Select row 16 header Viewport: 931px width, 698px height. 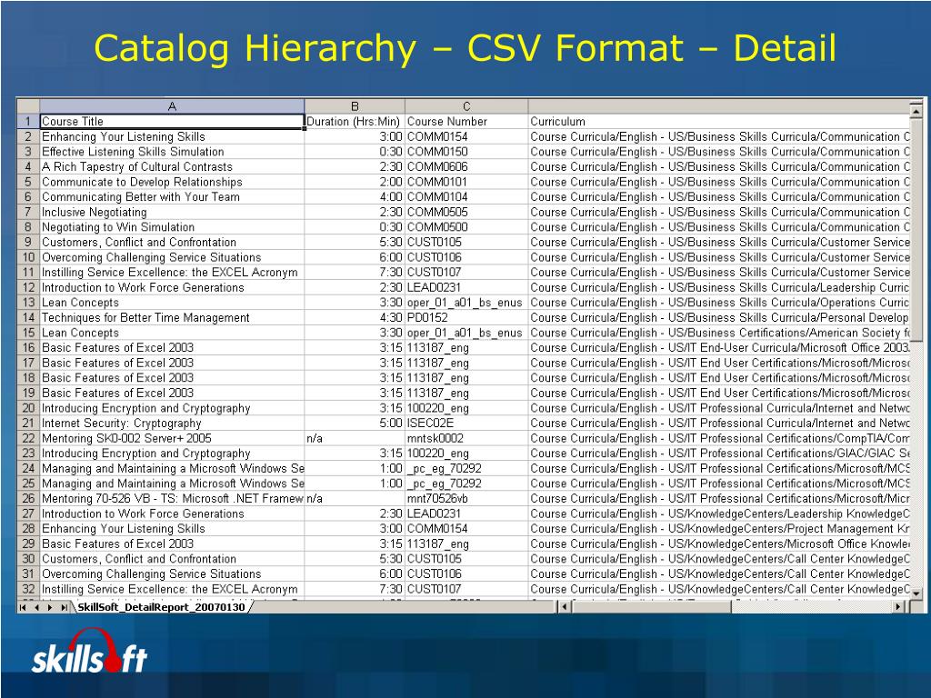[28, 348]
